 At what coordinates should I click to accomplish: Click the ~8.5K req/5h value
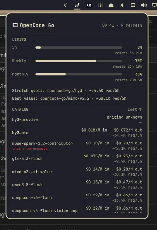coord(128,187)
